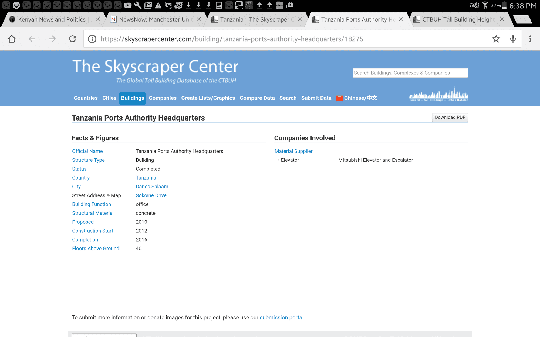Close the NewsNow Manchester United tab
This screenshot has height=337, width=540.
tap(199, 19)
